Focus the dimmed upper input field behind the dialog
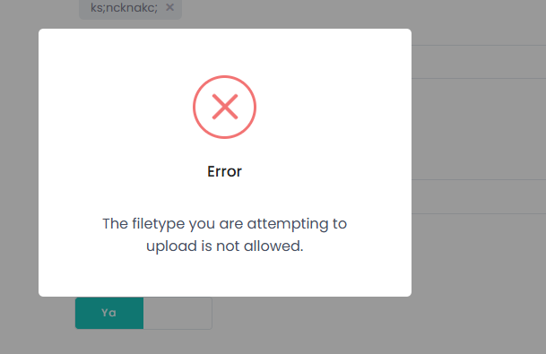Screen dimensions: 546x354 point(479,62)
